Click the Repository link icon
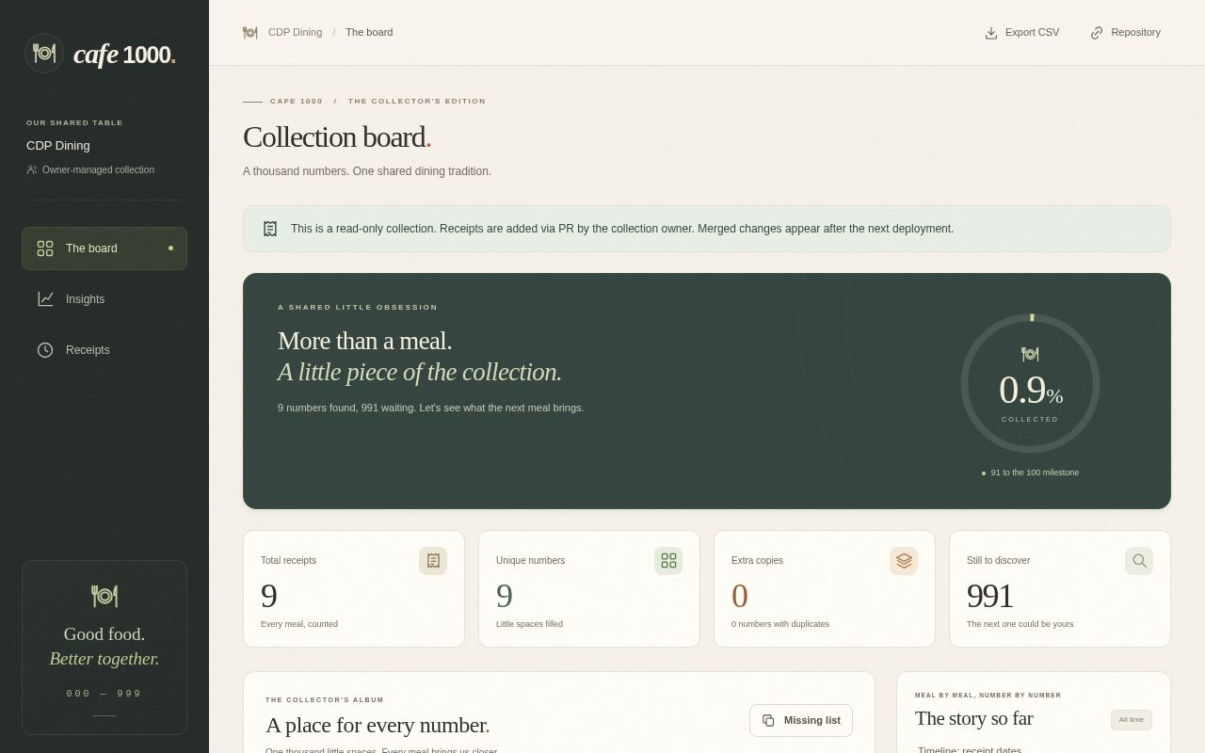The height and width of the screenshot is (753, 1205). pyautogui.click(x=1097, y=33)
